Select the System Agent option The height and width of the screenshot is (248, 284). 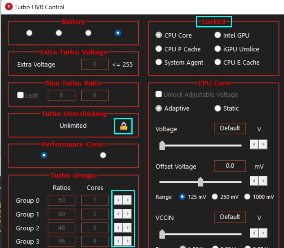[158, 62]
